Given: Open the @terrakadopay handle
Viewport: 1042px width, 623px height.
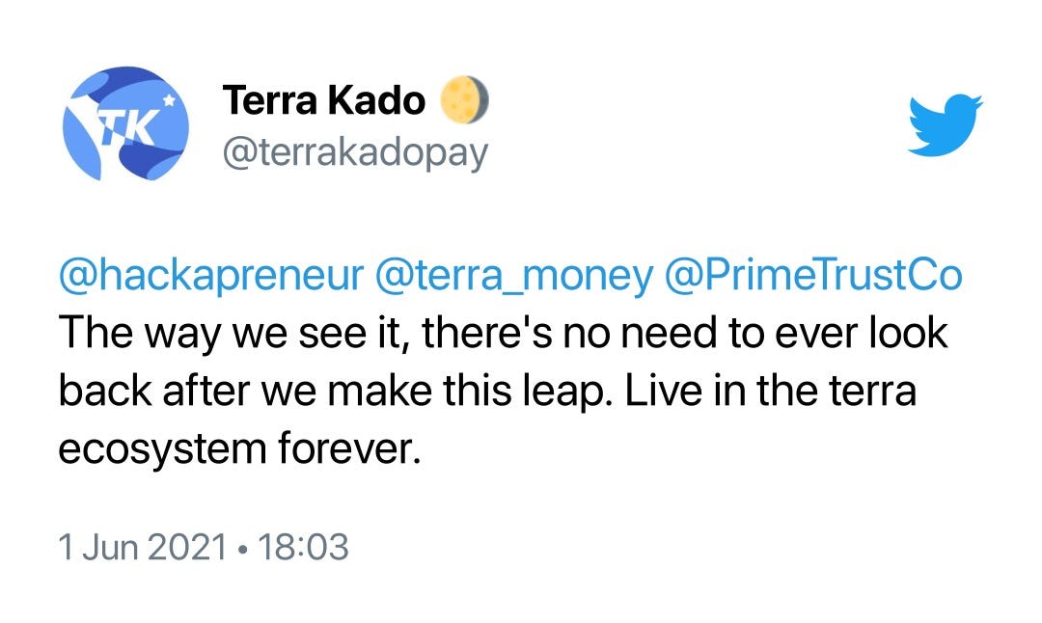Looking at the screenshot, I should pyautogui.click(x=355, y=153).
